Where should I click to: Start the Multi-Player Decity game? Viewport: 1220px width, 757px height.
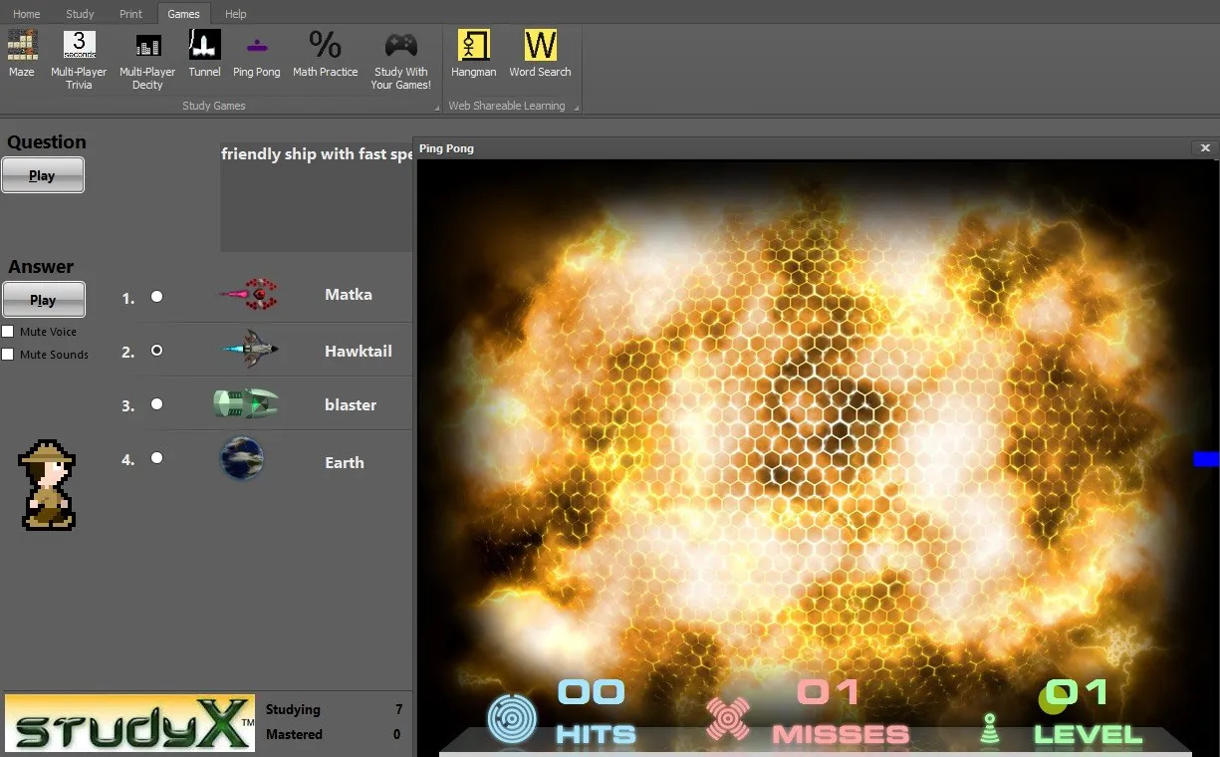click(x=147, y=60)
